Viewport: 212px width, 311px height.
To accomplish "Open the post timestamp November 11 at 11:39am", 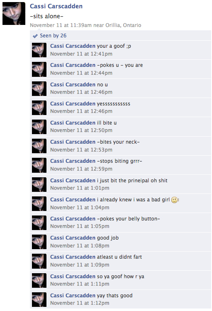I will (x=61, y=25).
